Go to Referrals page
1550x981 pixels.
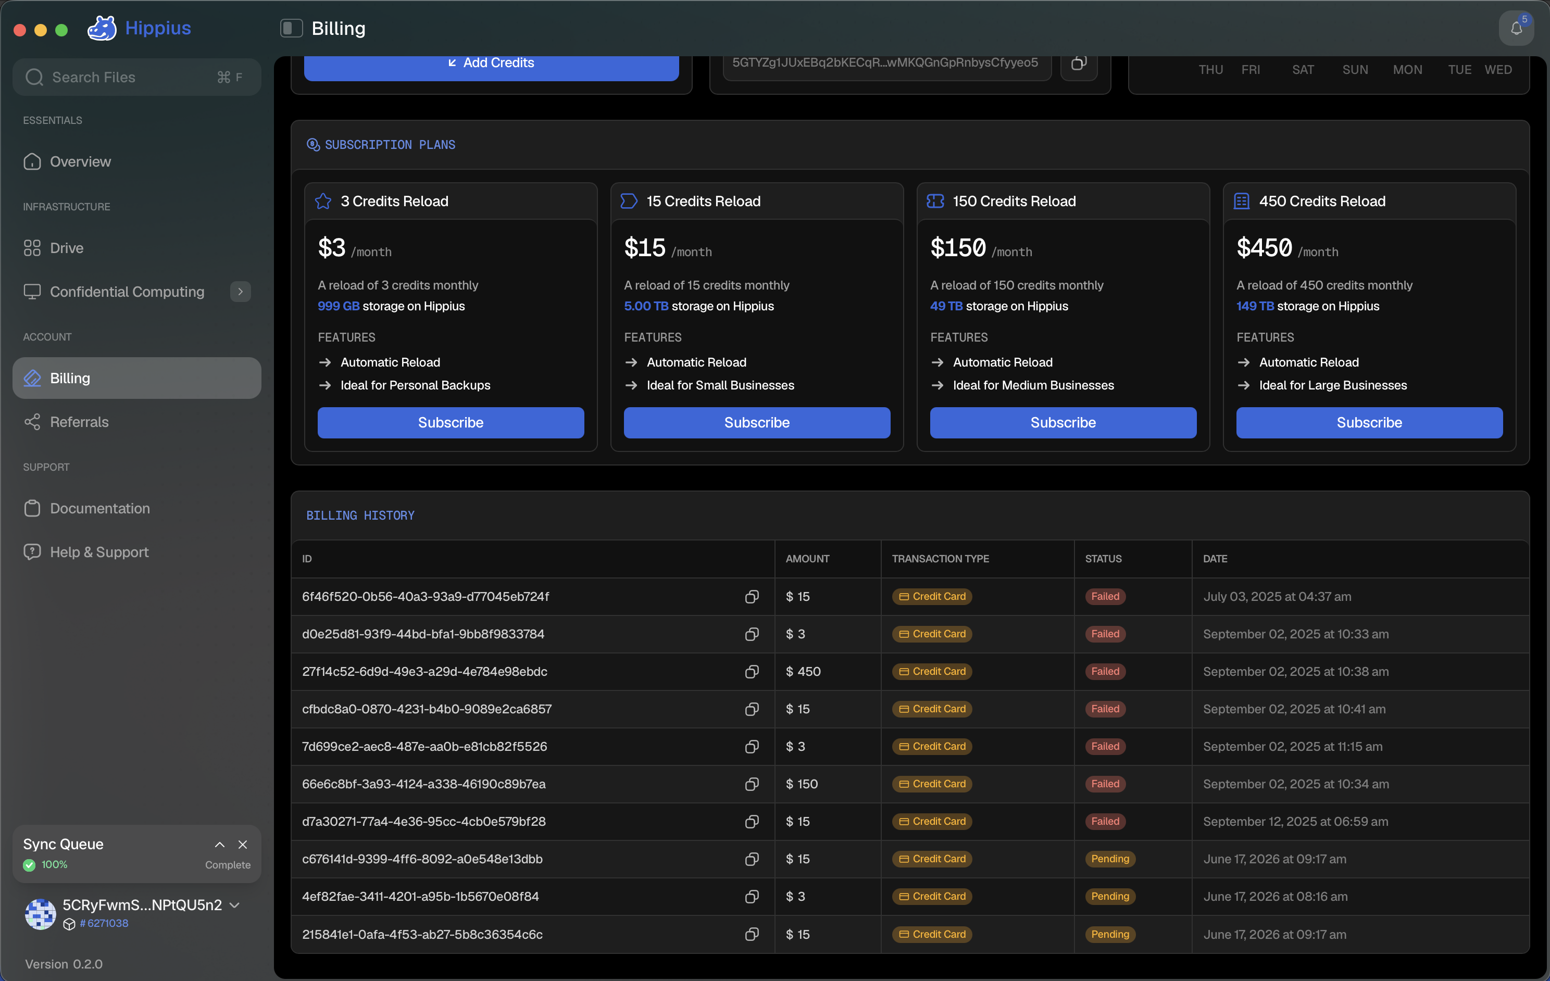click(136, 422)
